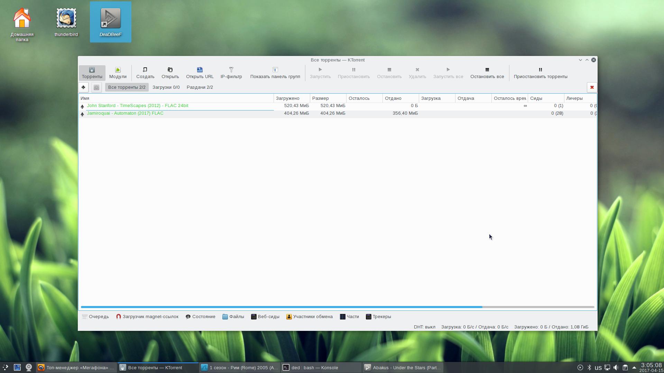Open the Состояние panel
The width and height of the screenshot is (664, 373).
(201, 317)
